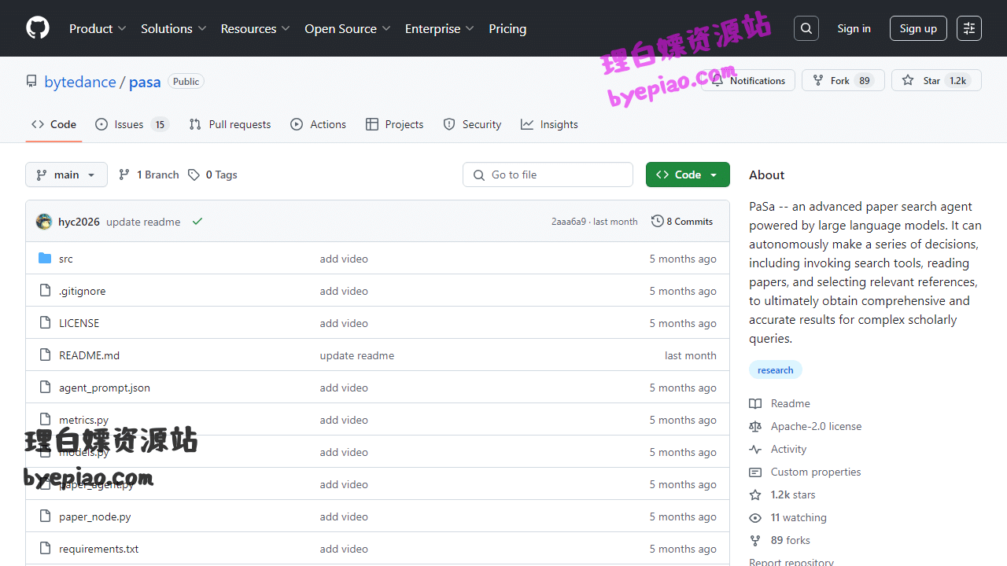Switch to the Security tab
Screen dimensions: 1007x566
pyautogui.click(x=472, y=124)
